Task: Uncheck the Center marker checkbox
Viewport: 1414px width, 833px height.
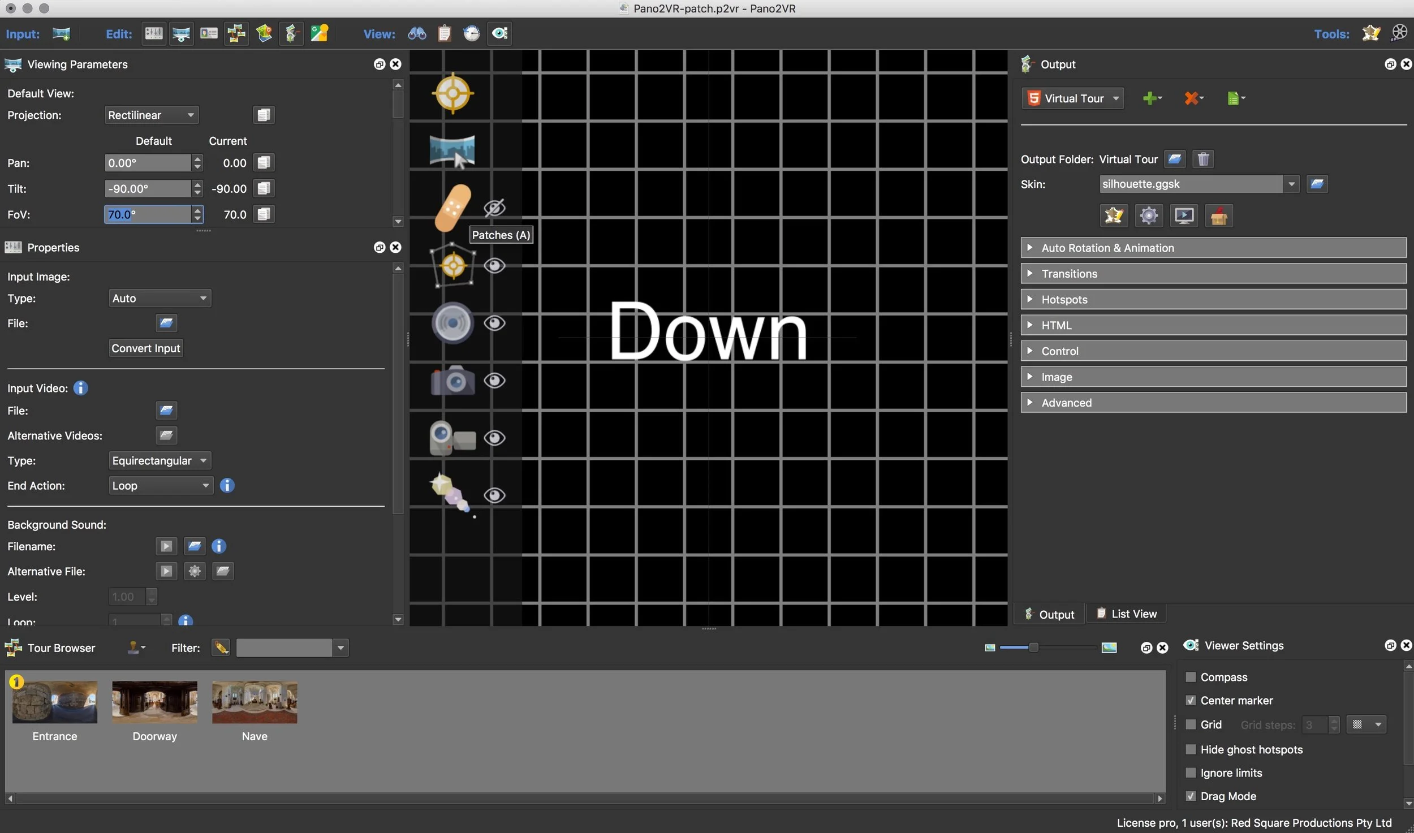Action: (1191, 700)
